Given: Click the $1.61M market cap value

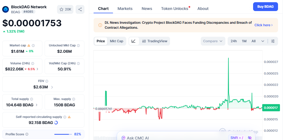Looking at the screenshot, I should click(17, 51).
